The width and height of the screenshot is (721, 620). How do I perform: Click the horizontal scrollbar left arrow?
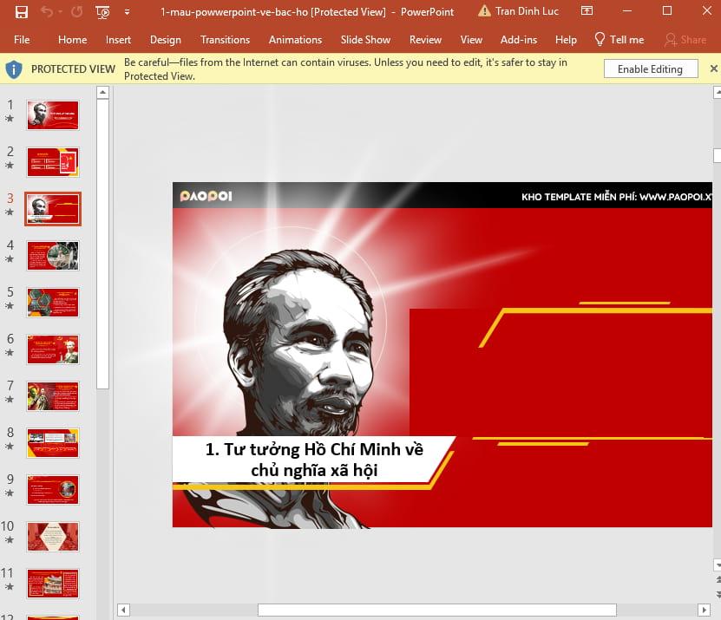[123, 610]
